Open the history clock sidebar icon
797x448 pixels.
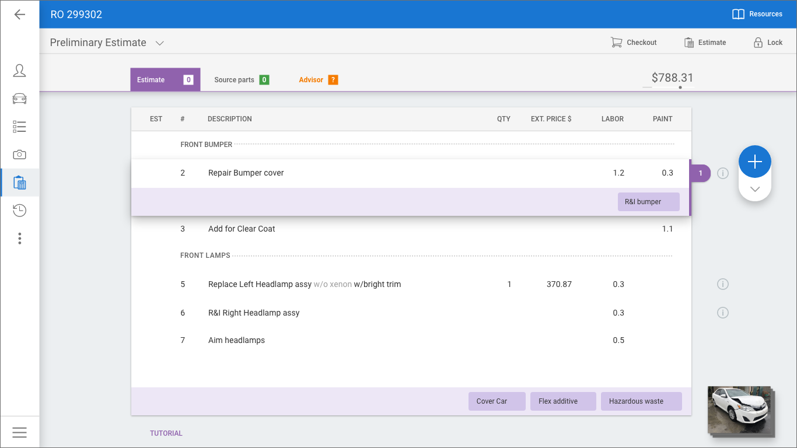click(20, 211)
